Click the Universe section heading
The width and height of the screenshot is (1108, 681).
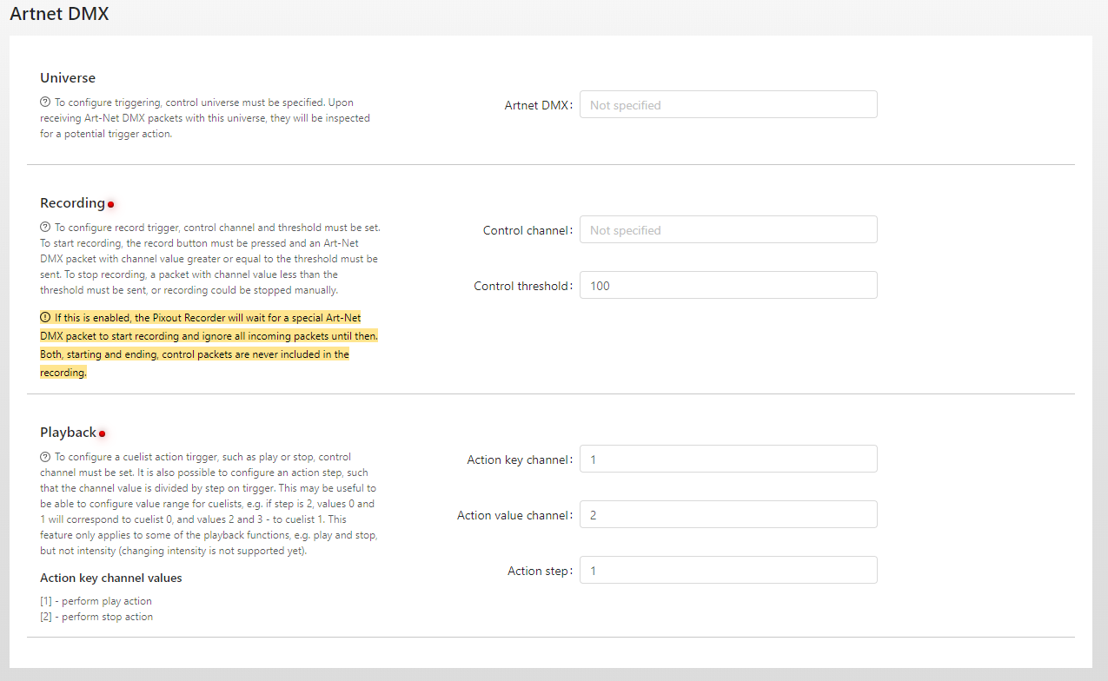click(68, 78)
